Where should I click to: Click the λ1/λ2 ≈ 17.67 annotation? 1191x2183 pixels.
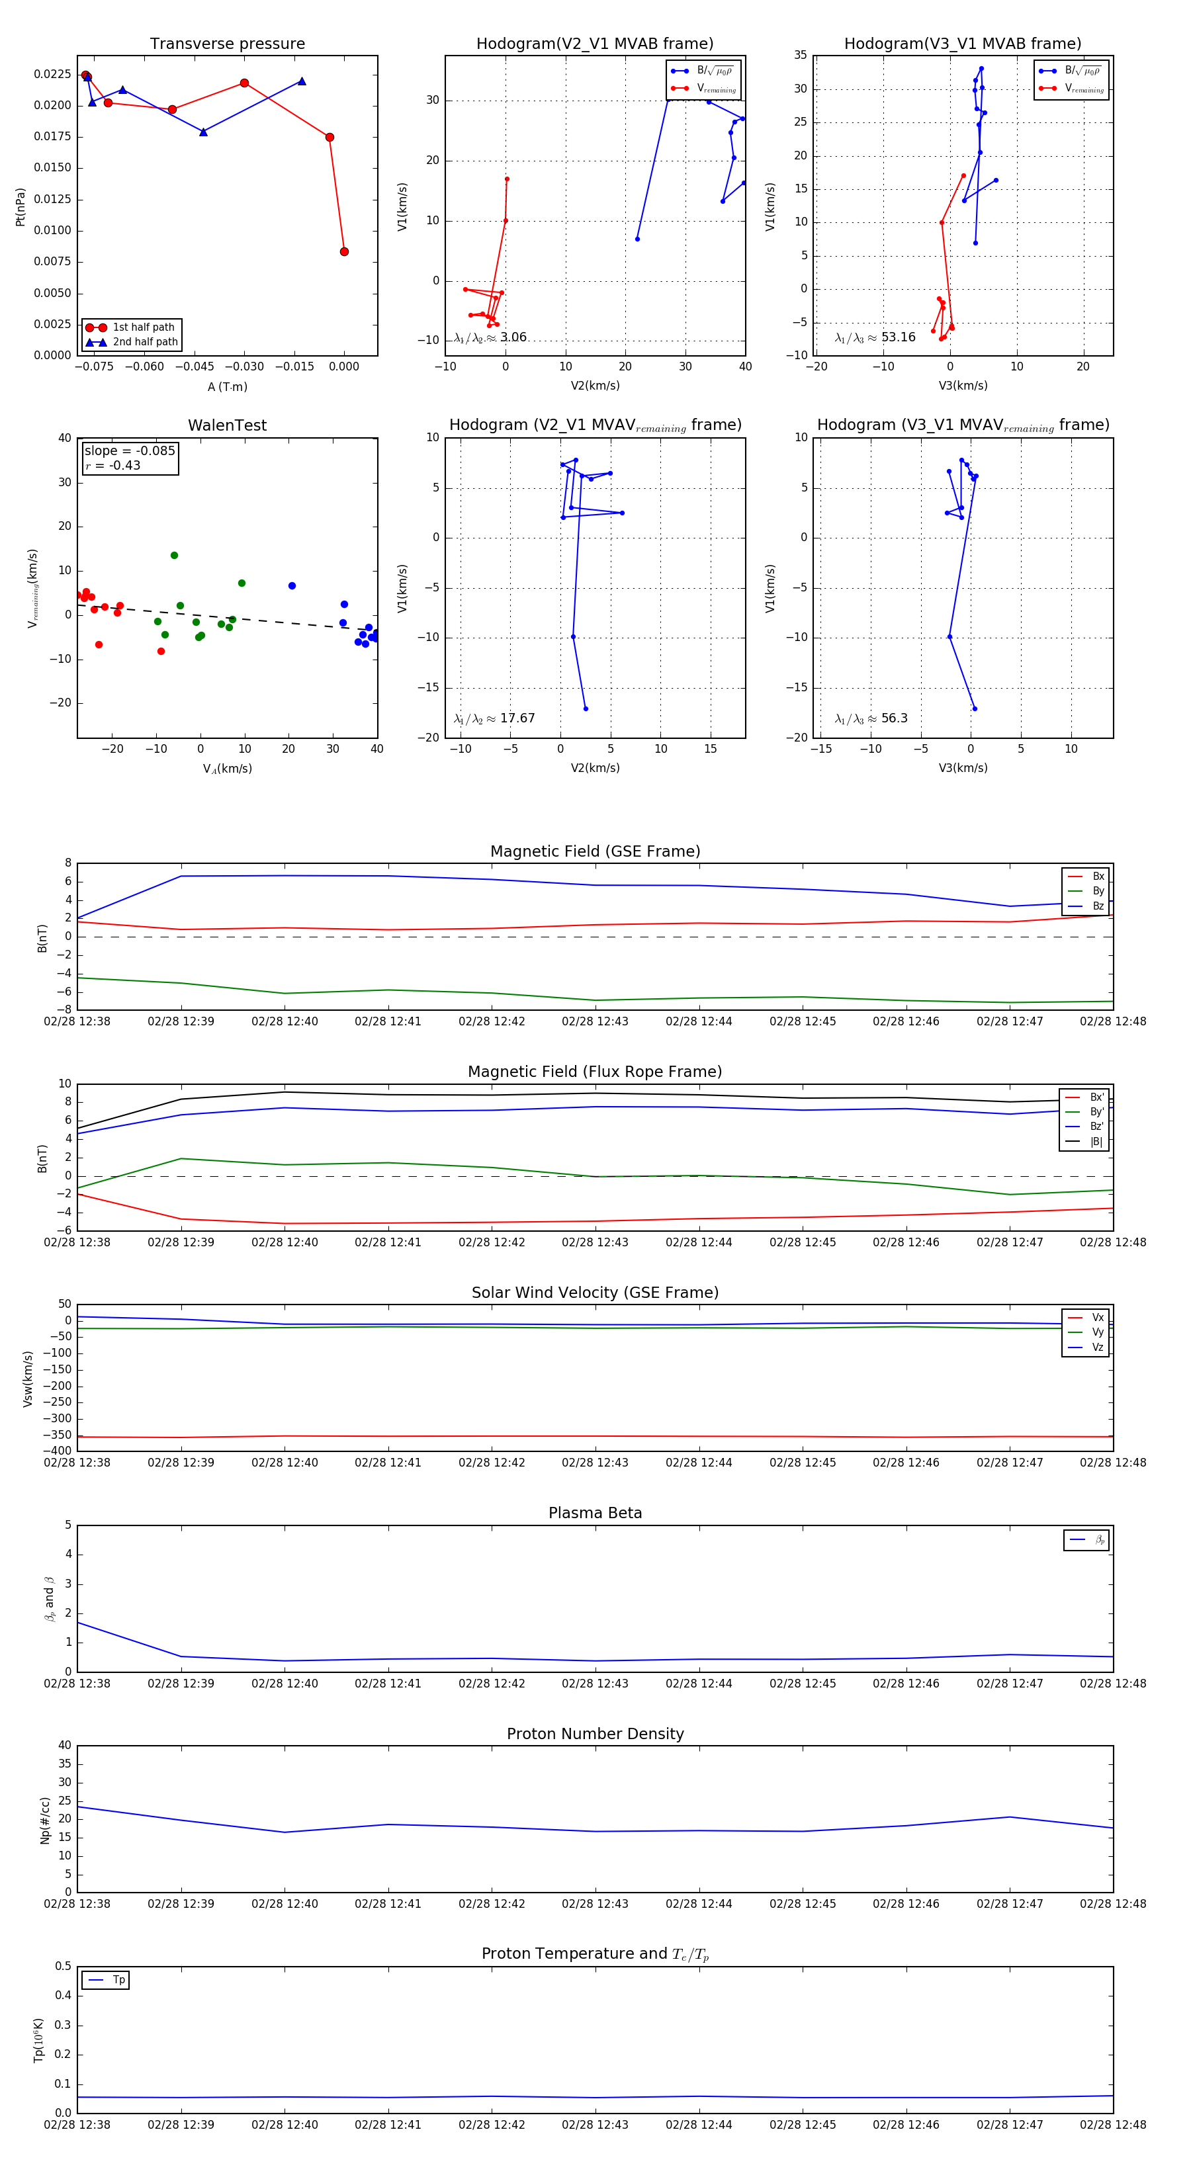pyautogui.click(x=494, y=718)
